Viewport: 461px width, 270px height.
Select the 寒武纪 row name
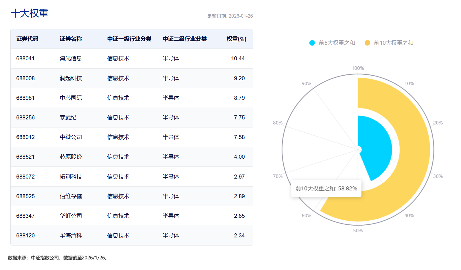[68, 118]
